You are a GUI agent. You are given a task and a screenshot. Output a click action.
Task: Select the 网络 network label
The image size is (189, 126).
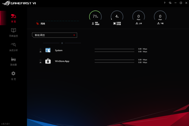pyautogui.click(x=43, y=24)
